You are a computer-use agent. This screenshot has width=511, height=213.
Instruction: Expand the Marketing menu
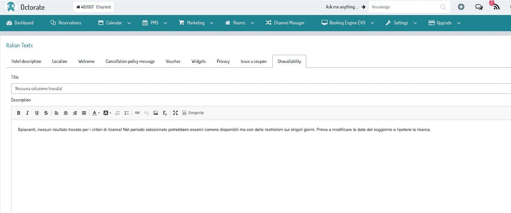coord(196,23)
